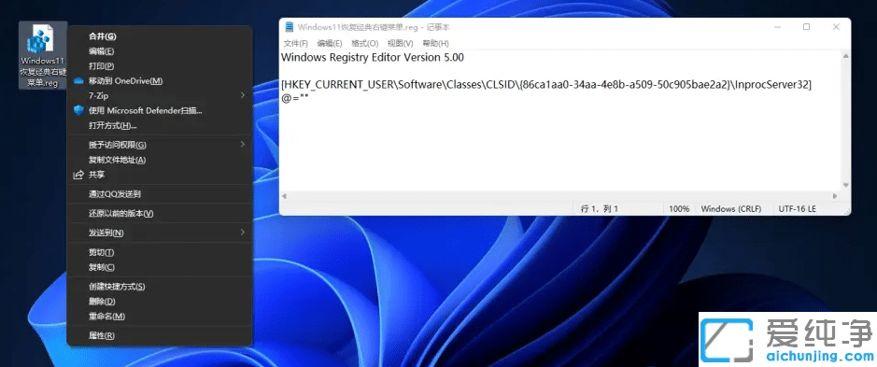
Task: Choose 删除(D) in the context menu
Action: tap(160, 302)
